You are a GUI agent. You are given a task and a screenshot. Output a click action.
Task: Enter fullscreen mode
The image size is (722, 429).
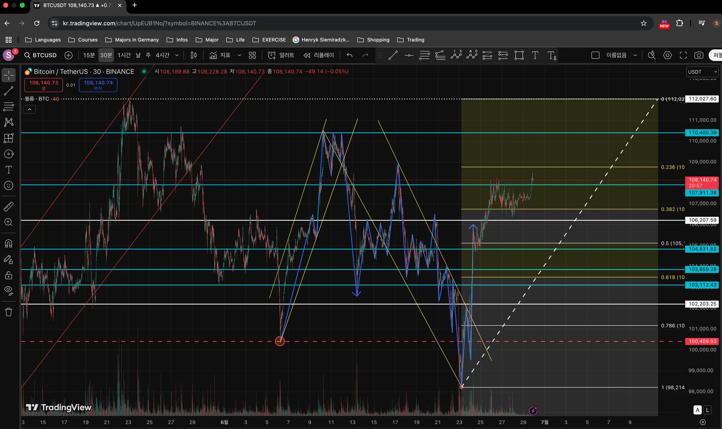683,55
